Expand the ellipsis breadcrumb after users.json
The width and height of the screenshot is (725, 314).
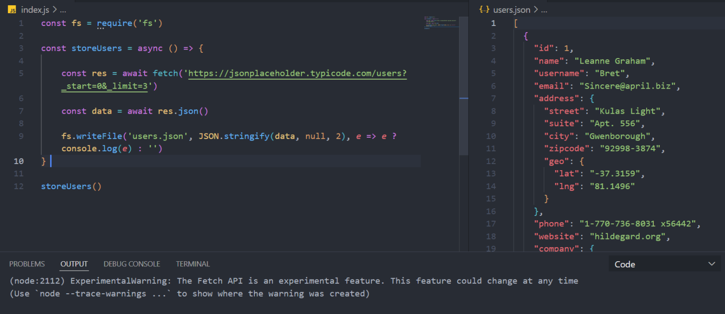pos(545,10)
